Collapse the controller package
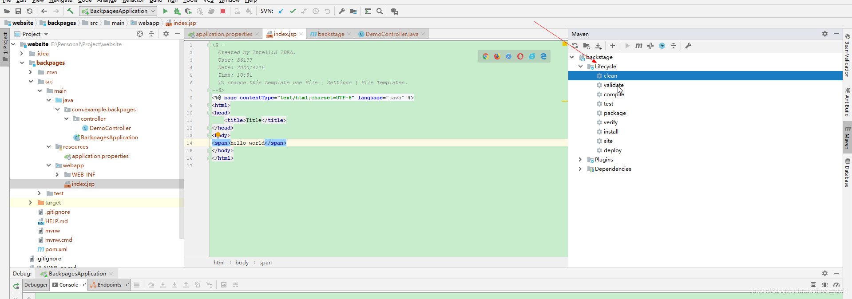This screenshot has width=852, height=299. (66, 119)
